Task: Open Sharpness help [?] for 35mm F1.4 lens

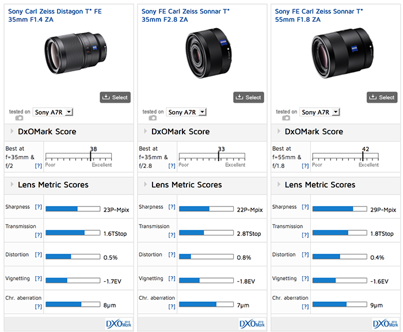Action: pyautogui.click(x=39, y=207)
